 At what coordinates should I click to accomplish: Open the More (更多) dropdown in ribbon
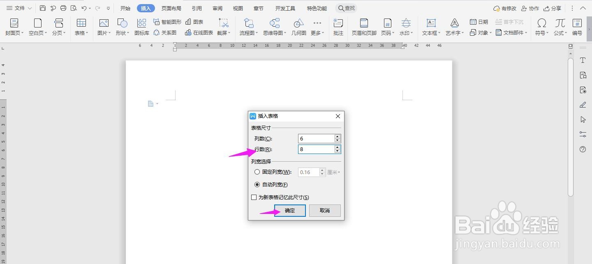click(317, 27)
